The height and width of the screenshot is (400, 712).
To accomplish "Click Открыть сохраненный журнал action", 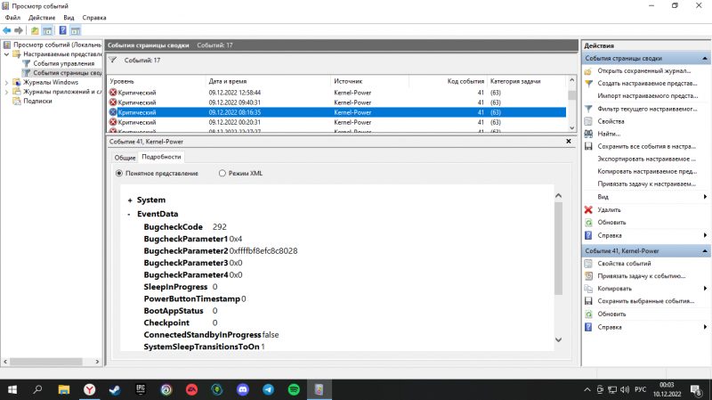I will coord(643,71).
